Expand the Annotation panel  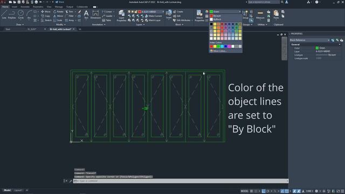(x=99, y=25)
